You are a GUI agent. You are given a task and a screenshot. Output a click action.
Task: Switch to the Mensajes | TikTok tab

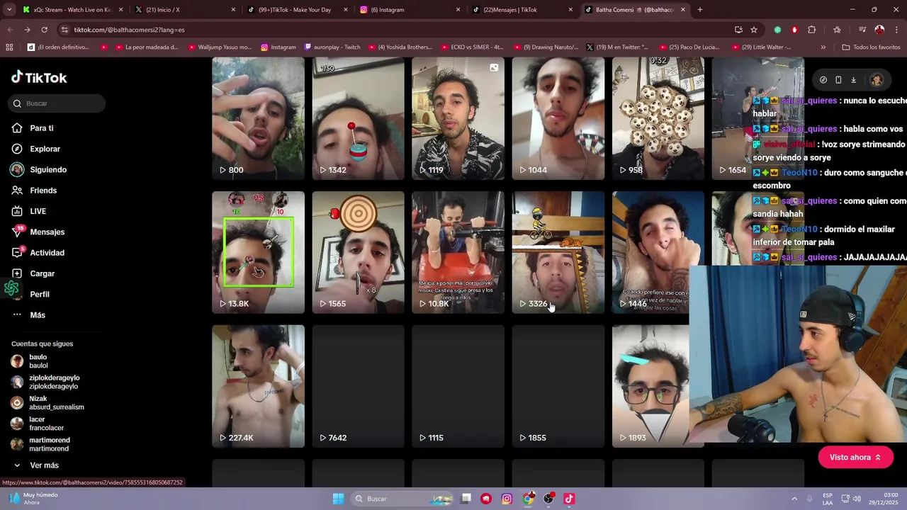[x=523, y=10]
